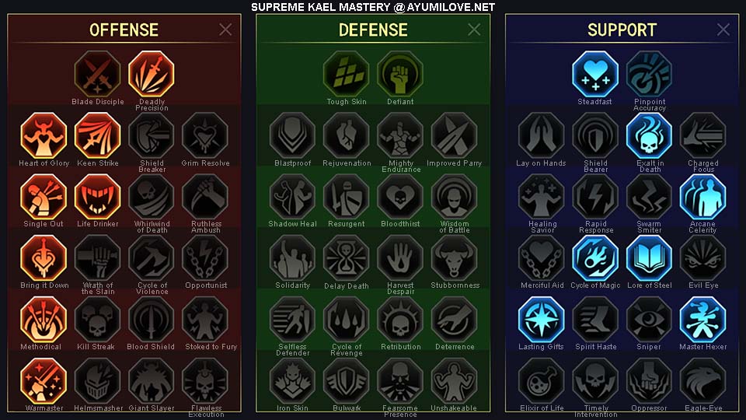Click the Bring it Down mastery
The image size is (746, 420).
tap(44, 258)
